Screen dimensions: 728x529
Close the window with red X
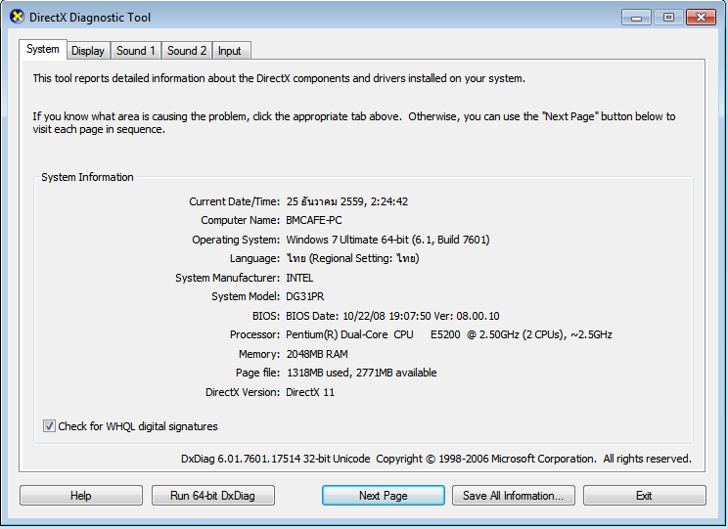[701, 18]
